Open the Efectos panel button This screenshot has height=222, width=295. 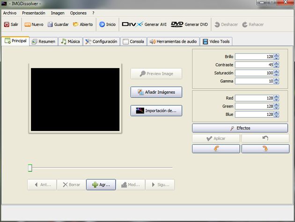[240, 128]
